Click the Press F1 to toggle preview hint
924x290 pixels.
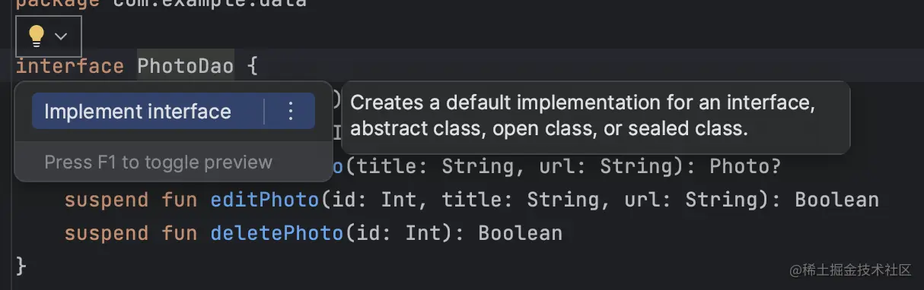158,162
